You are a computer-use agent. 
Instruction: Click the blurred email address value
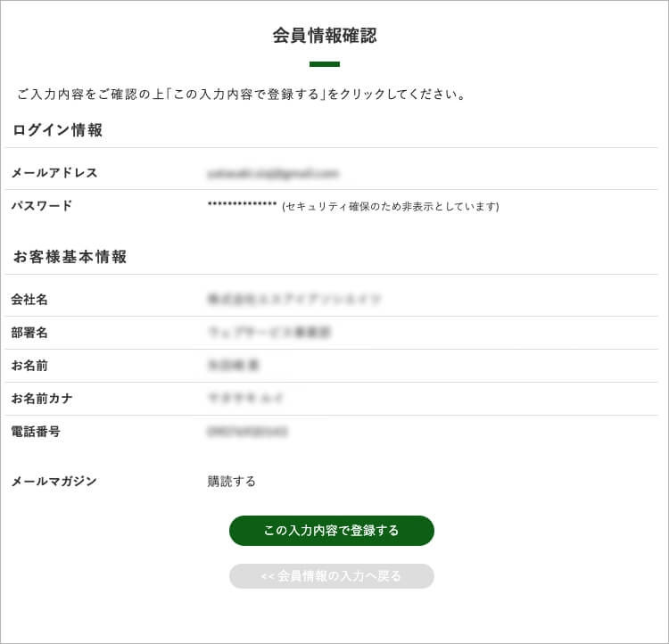pyautogui.click(x=273, y=173)
